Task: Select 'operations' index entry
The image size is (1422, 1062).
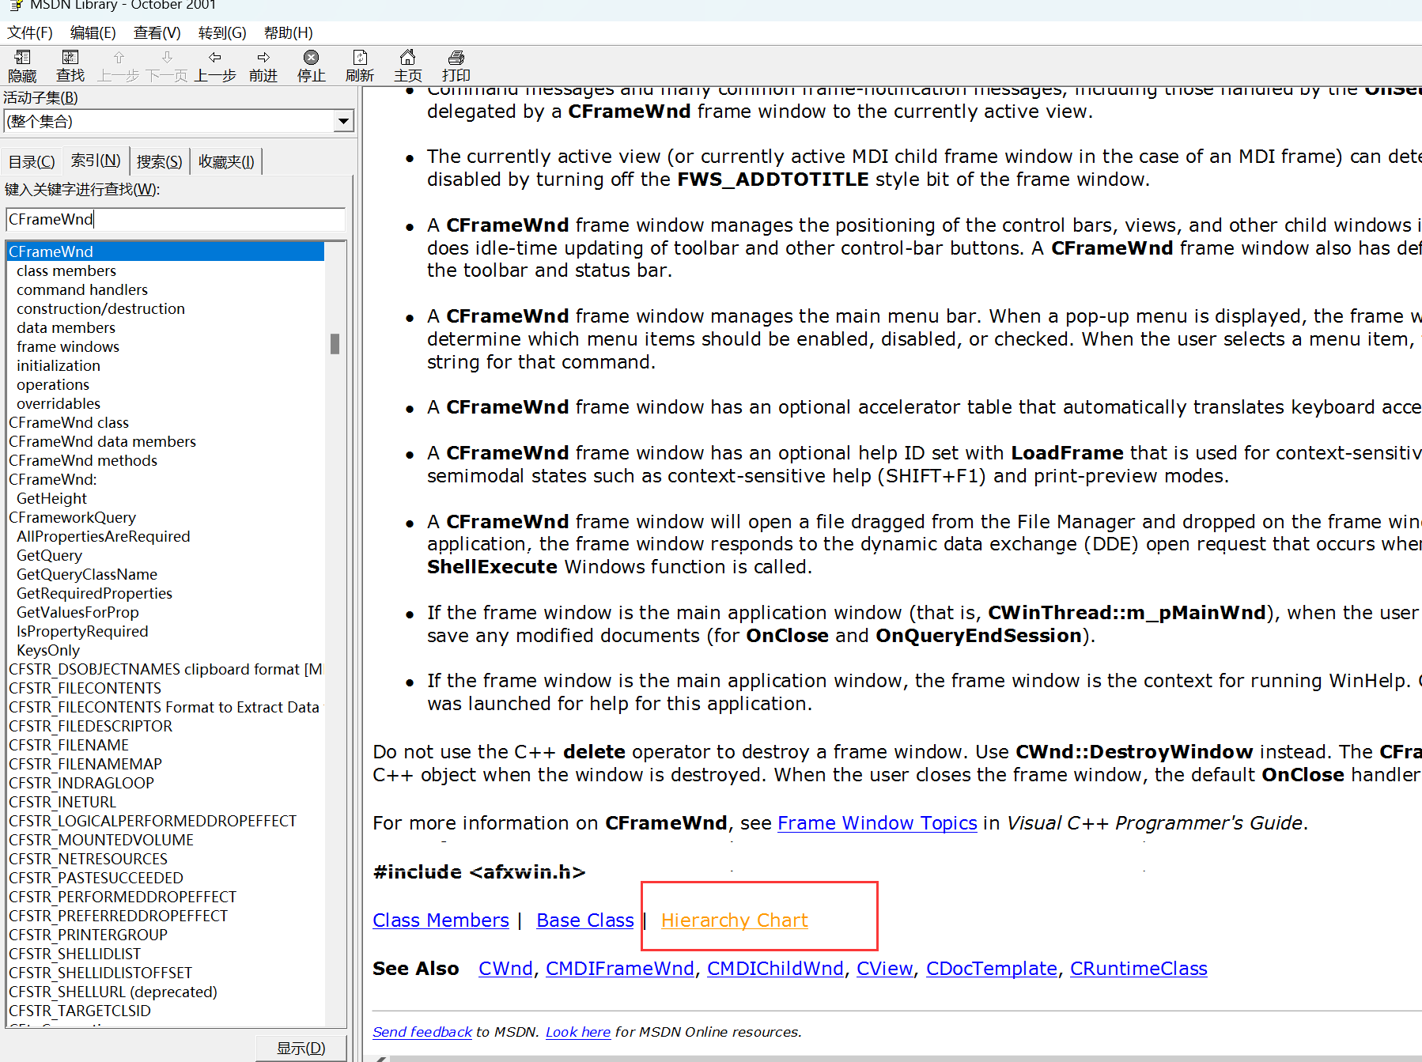Action: (53, 384)
